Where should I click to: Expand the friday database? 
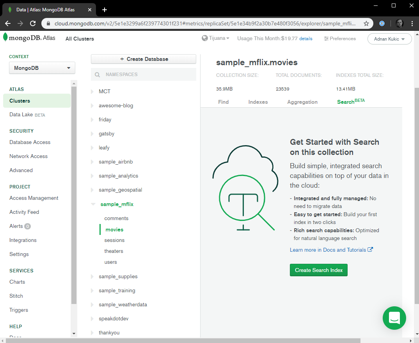[92, 120]
